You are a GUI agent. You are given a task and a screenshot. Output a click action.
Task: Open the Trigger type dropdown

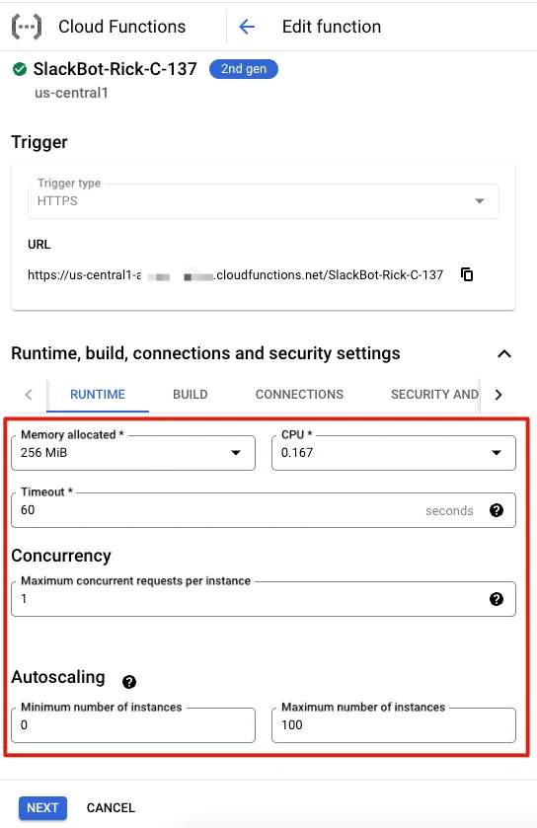coord(264,201)
